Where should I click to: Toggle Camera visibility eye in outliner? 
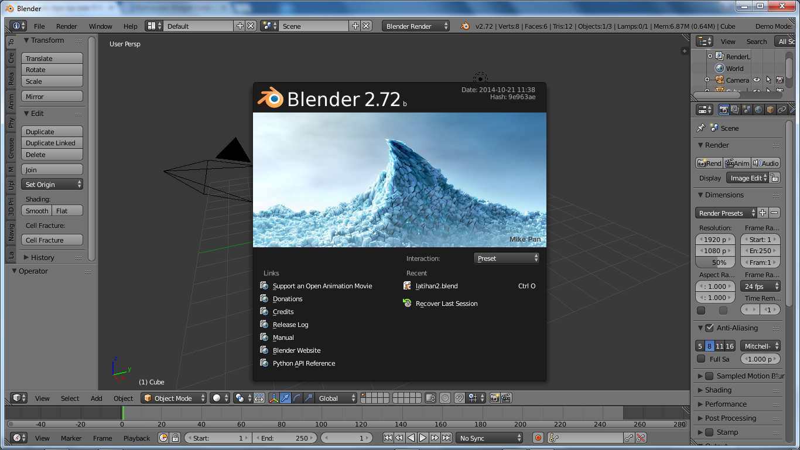pos(757,80)
